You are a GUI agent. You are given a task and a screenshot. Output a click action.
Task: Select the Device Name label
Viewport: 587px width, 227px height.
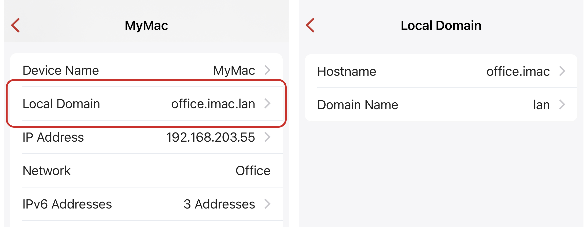[61, 70]
